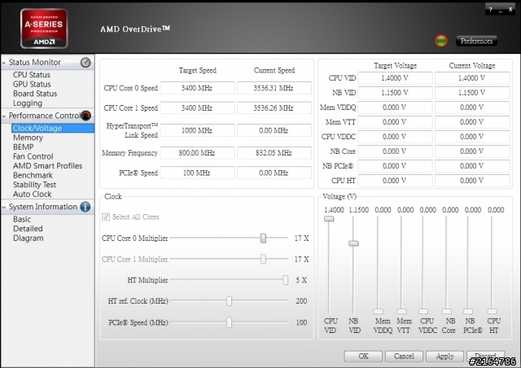
Task: Click the Memory Frequency target 800.00 MHz field
Action: point(197,153)
